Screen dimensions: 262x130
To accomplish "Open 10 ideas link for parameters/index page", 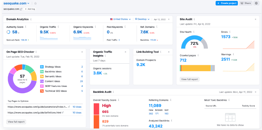I will [77, 107].
